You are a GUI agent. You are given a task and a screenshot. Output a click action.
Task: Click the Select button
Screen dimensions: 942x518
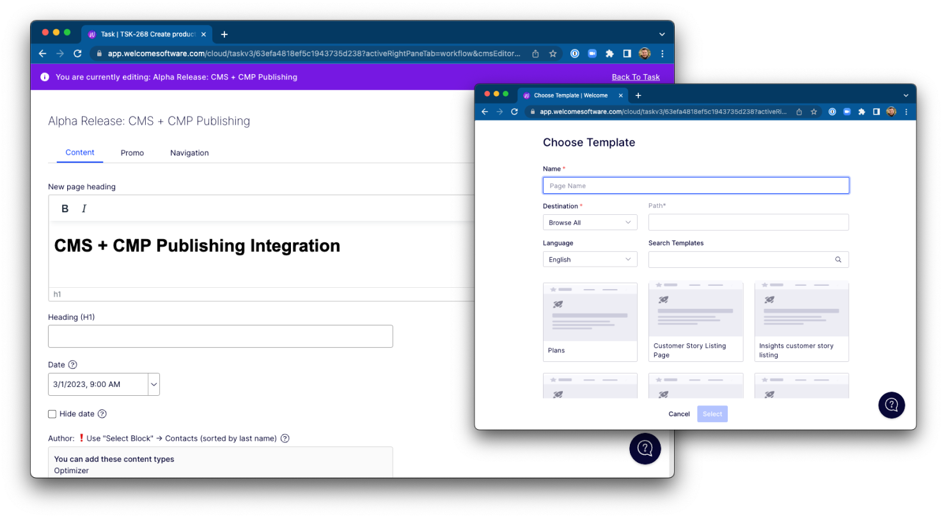[x=712, y=414]
